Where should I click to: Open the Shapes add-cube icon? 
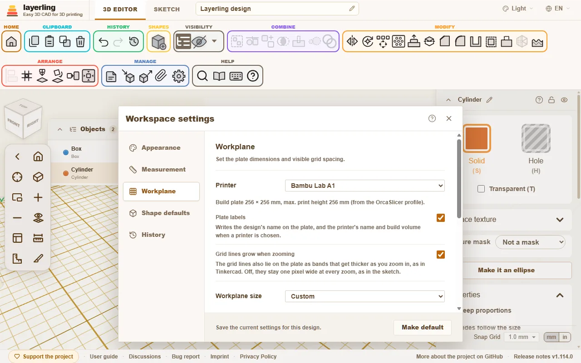(x=159, y=41)
